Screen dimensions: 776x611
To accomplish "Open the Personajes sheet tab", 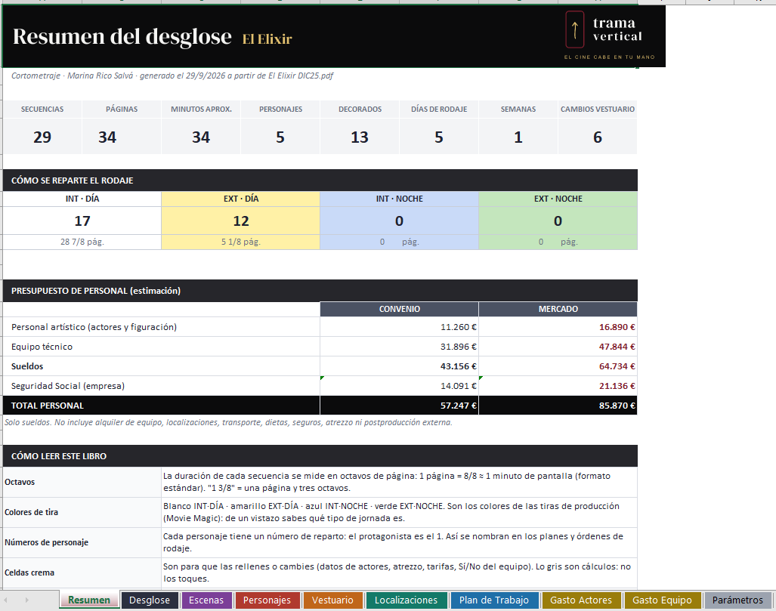I will 267,600.
